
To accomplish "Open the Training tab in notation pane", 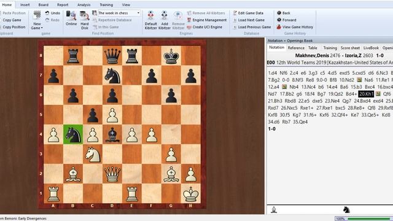I will point(330,48).
